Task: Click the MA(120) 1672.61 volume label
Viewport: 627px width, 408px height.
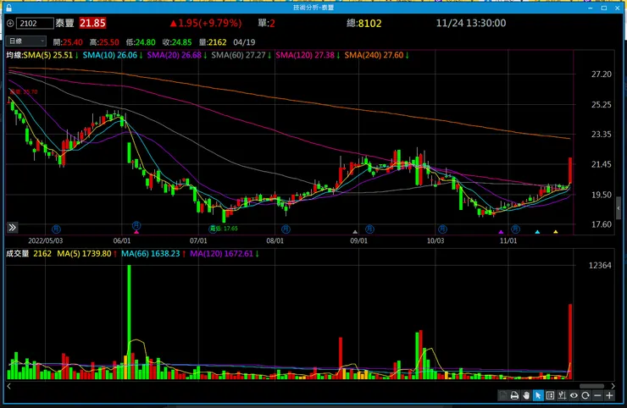Action: click(x=221, y=254)
